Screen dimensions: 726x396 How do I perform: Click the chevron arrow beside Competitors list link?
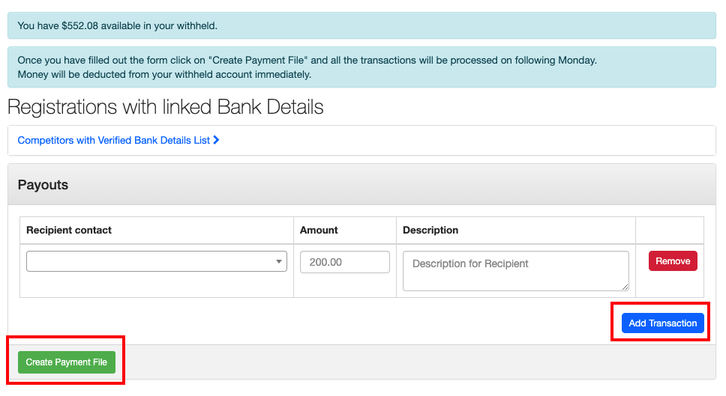coord(216,140)
